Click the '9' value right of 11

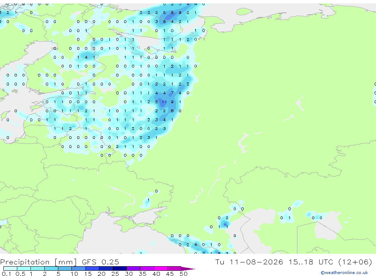click(172, 102)
